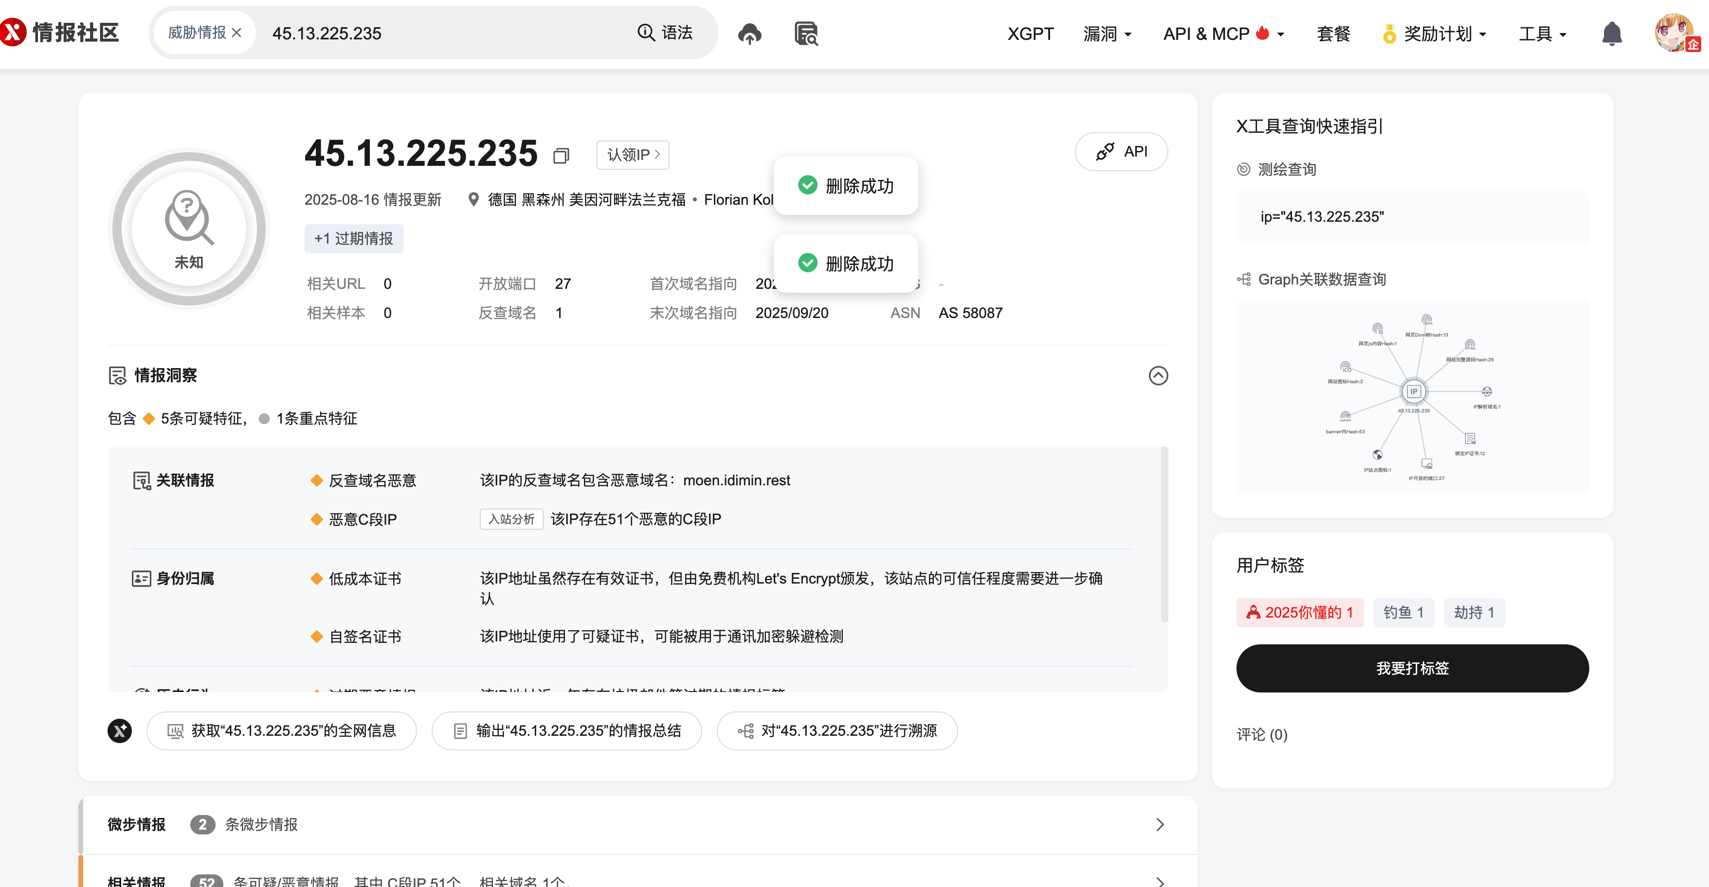
Task: Click the 入站分析 tag button
Action: pos(511,519)
